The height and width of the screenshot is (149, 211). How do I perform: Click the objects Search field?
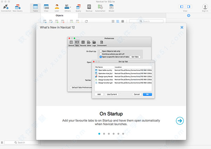pyautogui.click(x=146, y=21)
